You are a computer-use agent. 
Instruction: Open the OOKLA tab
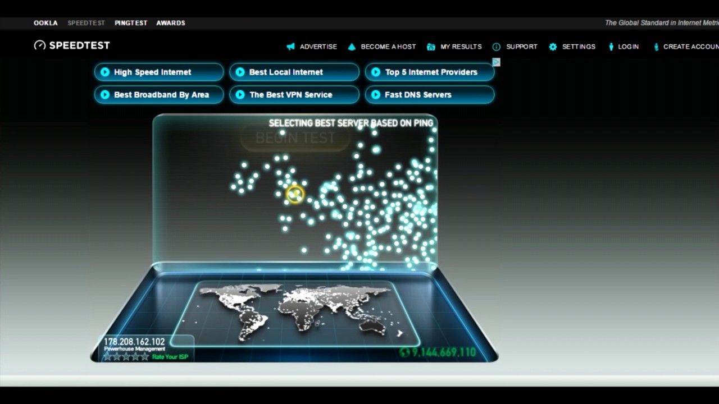click(45, 23)
